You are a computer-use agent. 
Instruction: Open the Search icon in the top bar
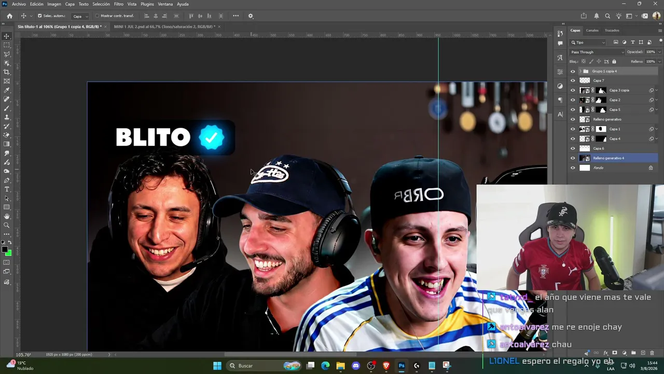tap(607, 16)
